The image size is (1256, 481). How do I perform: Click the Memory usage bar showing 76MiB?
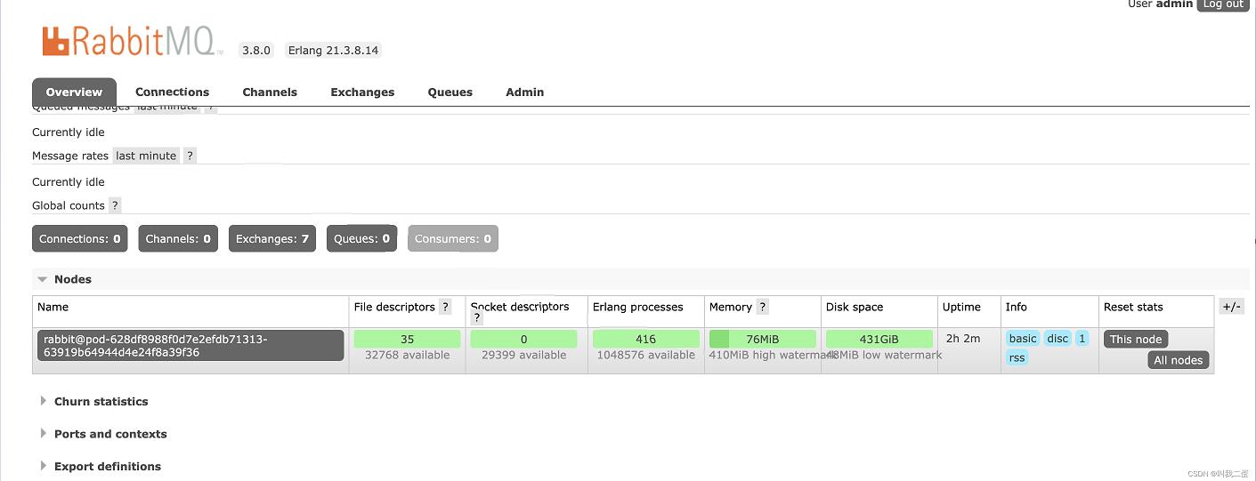[x=762, y=339]
